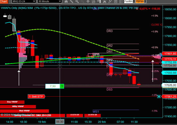Toggle the Wkly VWAP button
The image size is (177, 125).
pos(18,107)
